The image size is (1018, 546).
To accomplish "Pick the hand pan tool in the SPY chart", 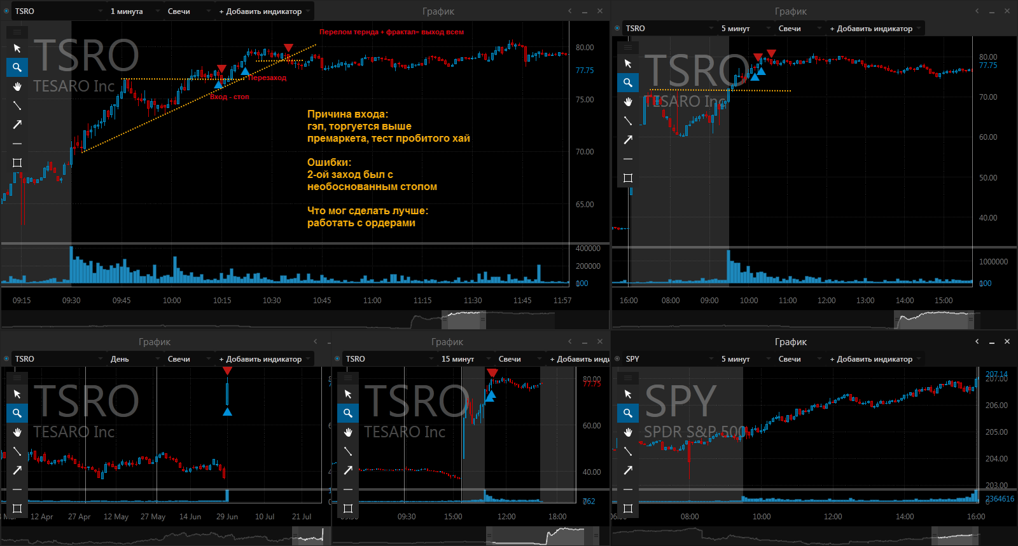I will pos(628,432).
